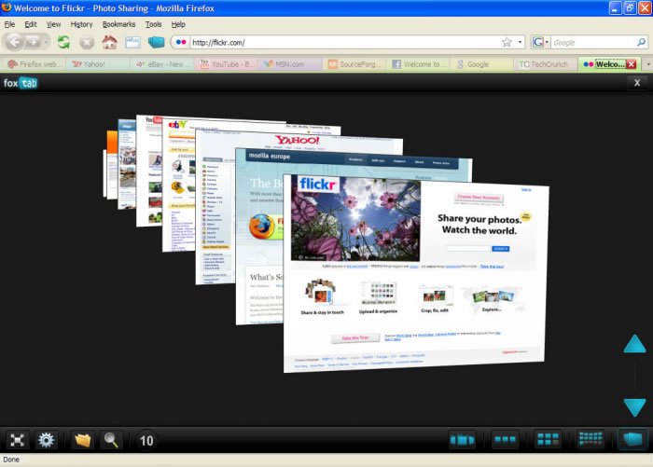
Task: Open the address bar history dropdown
Action: (520, 42)
